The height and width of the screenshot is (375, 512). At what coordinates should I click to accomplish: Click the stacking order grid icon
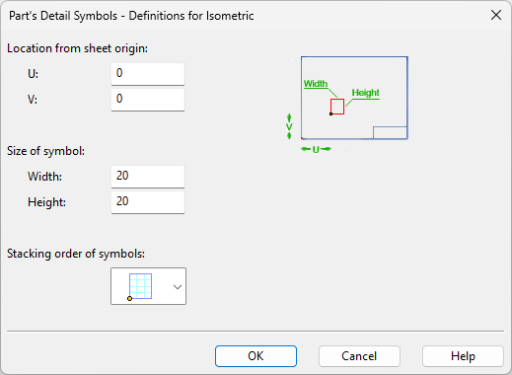click(141, 286)
